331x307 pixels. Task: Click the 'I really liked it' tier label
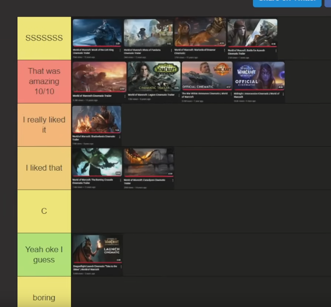(44, 125)
